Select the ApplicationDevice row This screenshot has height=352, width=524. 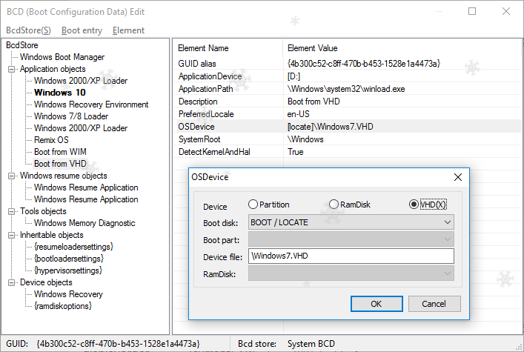tap(347, 76)
